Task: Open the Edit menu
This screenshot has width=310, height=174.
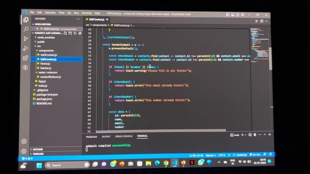Action: 40,13
